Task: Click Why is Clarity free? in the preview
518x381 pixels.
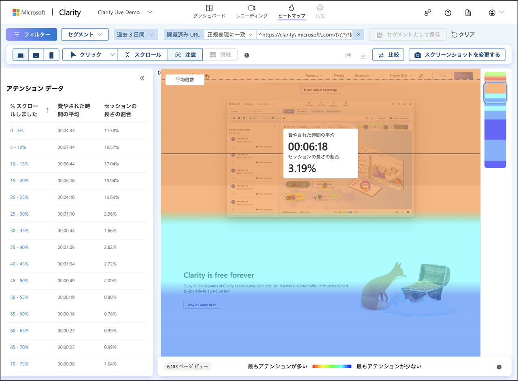Action: (202, 305)
